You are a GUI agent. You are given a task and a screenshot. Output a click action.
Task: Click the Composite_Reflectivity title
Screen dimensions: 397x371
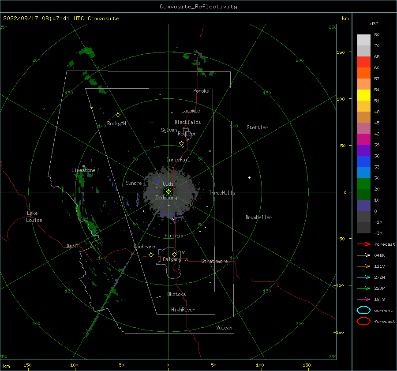pyautogui.click(x=198, y=7)
